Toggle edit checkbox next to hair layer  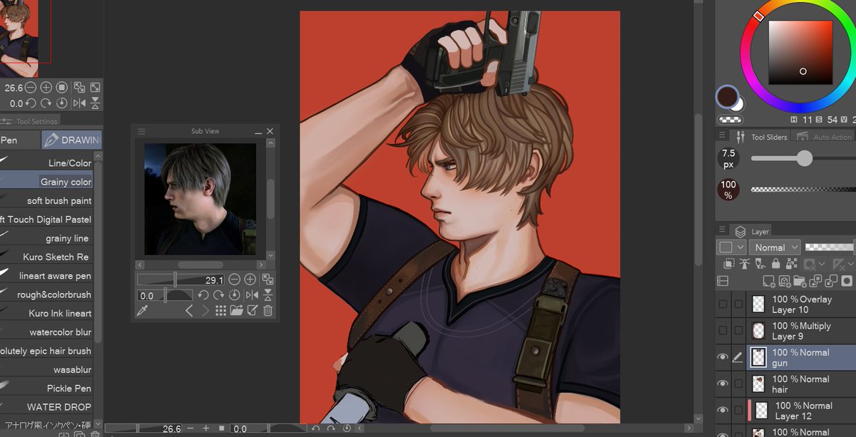[738, 384]
